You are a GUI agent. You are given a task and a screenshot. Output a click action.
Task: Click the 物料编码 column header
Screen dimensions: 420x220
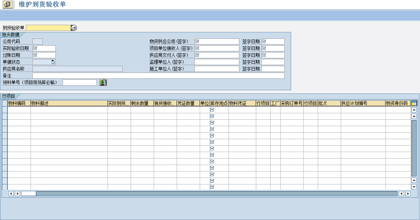pyautogui.click(x=19, y=104)
